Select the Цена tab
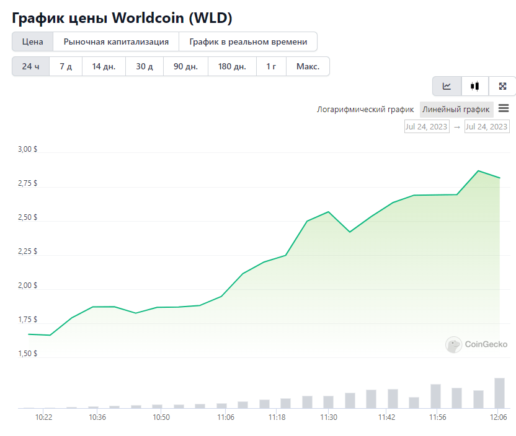This screenshot has height=436, width=516. point(33,41)
